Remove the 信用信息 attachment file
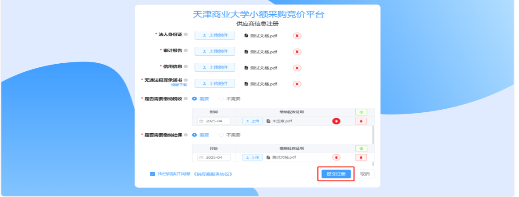Viewport: 519px width, 197px height. pos(297,68)
